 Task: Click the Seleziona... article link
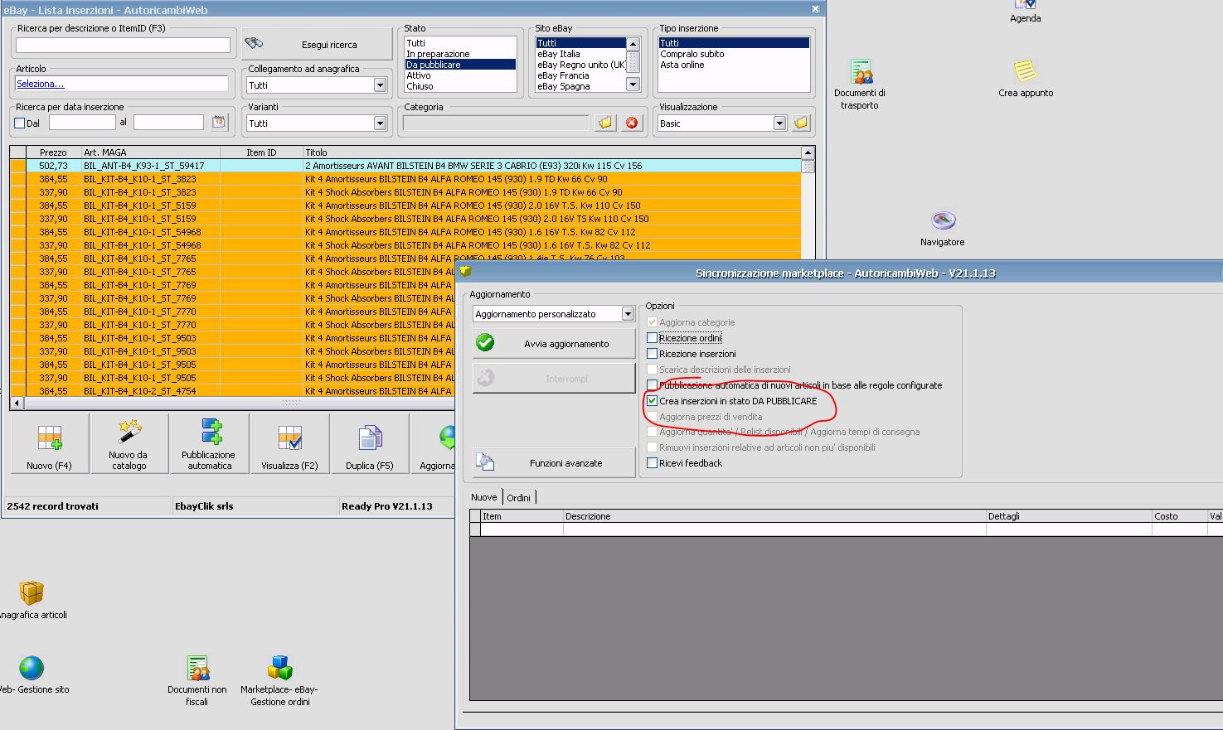click(x=41, y=84)
